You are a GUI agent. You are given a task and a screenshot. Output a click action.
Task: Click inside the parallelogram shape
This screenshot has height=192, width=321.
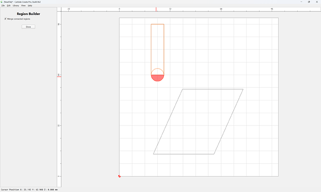198,122
